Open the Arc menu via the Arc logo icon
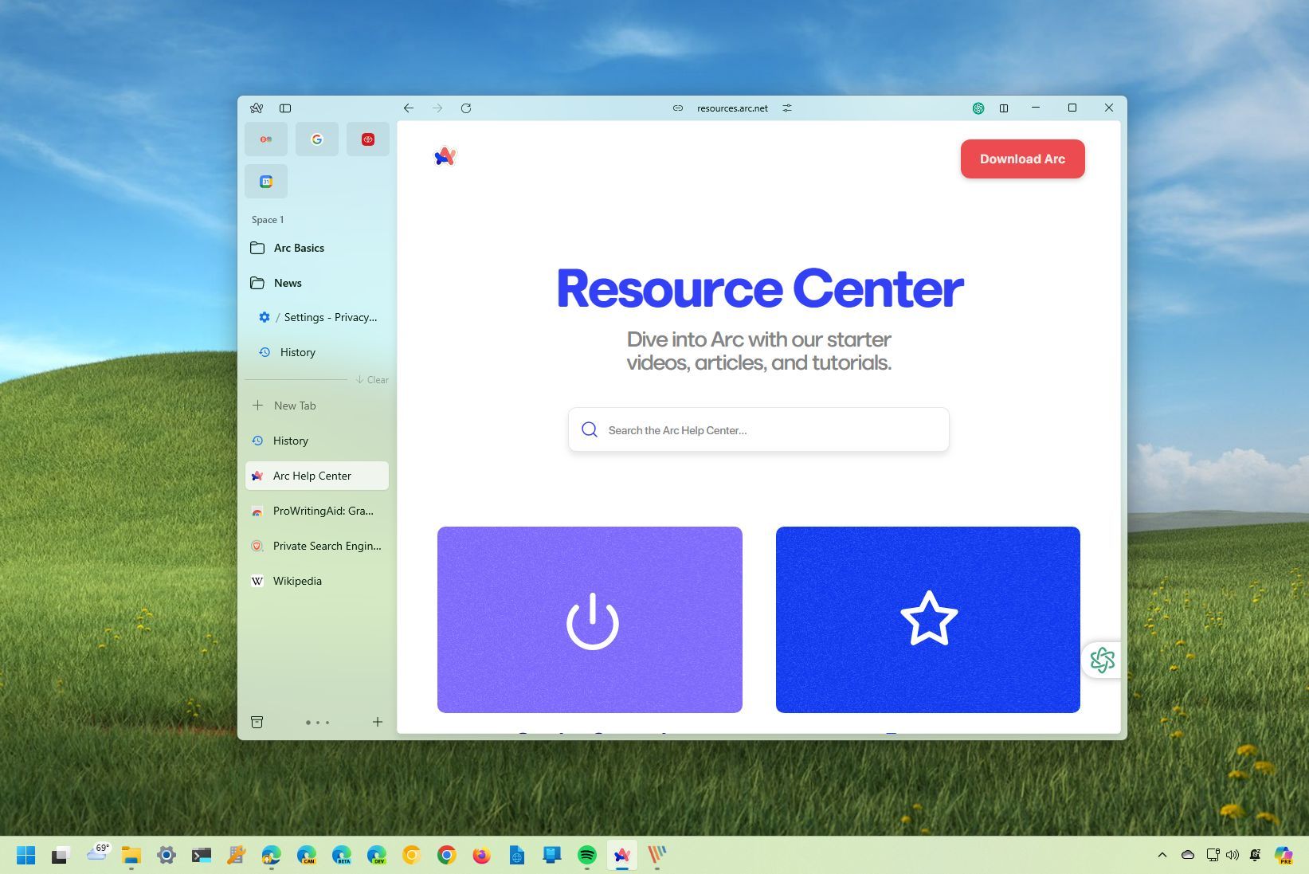This screenshot has height=874, width=1309. (x=257, y=108)
